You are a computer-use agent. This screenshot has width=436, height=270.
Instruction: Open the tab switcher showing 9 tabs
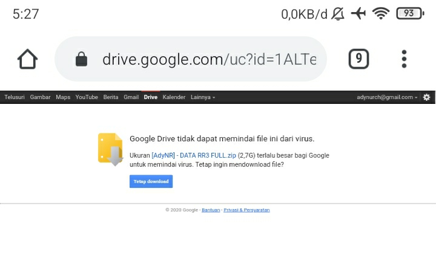point(358,59)
